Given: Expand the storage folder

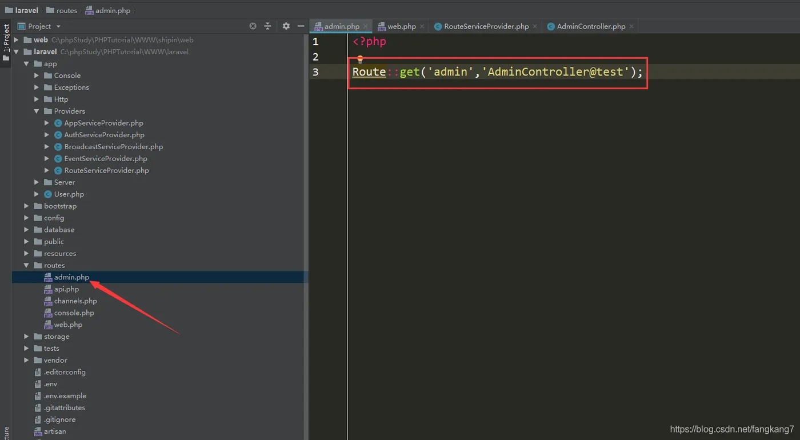Looking at the screenshot, I should point(26,337).
